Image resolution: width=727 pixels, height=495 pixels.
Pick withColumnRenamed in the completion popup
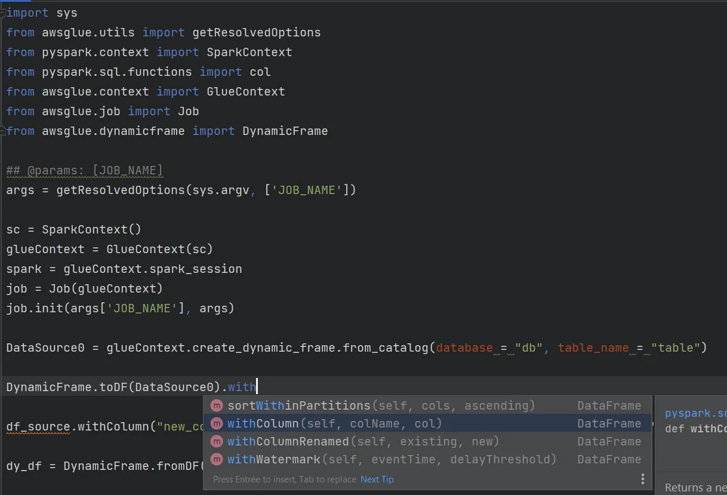click(427, 441)
